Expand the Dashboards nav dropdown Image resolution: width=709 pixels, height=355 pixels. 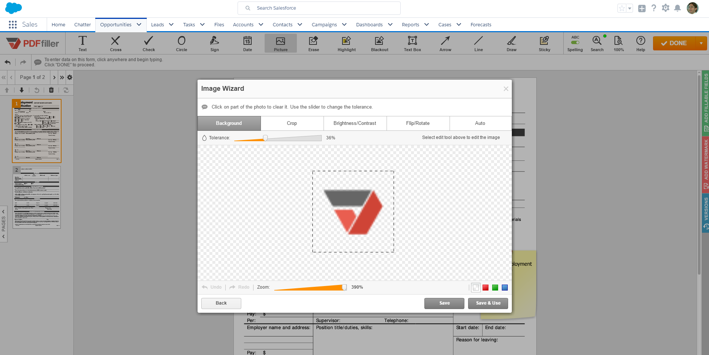(x=390, y=24)
